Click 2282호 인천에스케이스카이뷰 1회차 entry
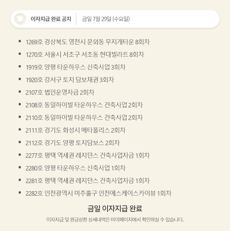Viewport: 230px width, 231px height. pyautogui.click(x=98, y=193)
